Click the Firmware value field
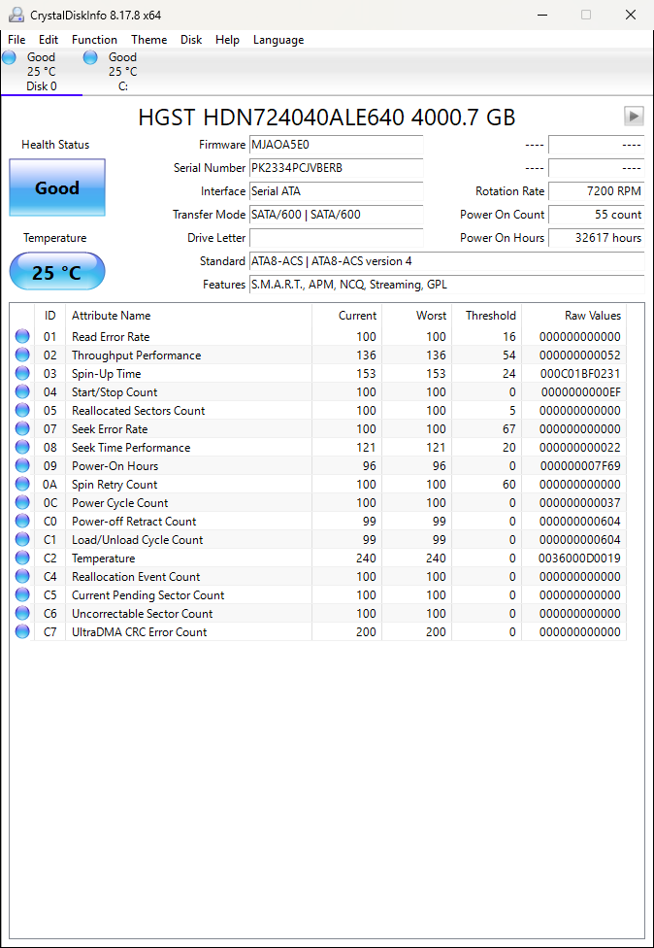 (x=336, y=145)
